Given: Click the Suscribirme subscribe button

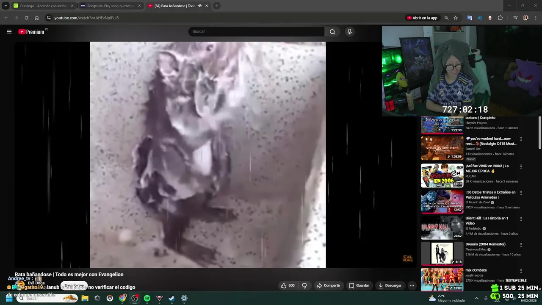Looking at the screenshot, I should click(x=74, y=286).
